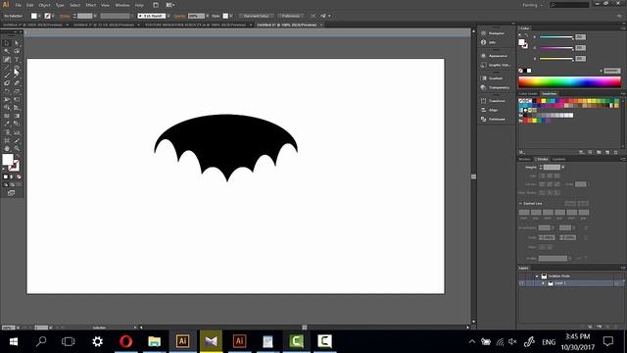Screen dimensions: 627x353
Task: Toggle visibility eye of Layer 1
Action: click(x=521, y=283)
